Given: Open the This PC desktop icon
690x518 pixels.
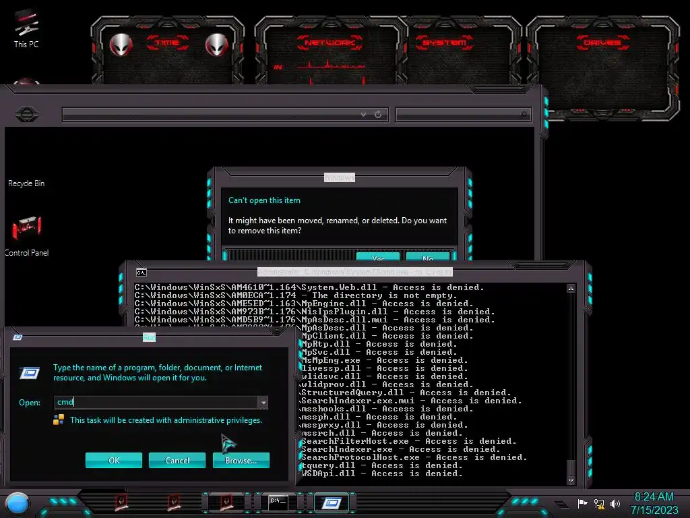Looking at the screenshot, I should [x=26, y=28].
